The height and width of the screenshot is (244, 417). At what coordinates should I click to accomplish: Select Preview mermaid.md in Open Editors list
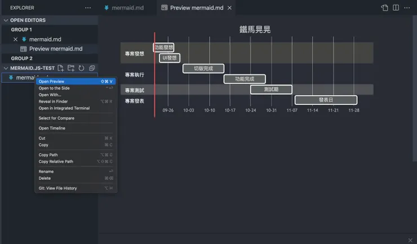(x=56, y=49)
